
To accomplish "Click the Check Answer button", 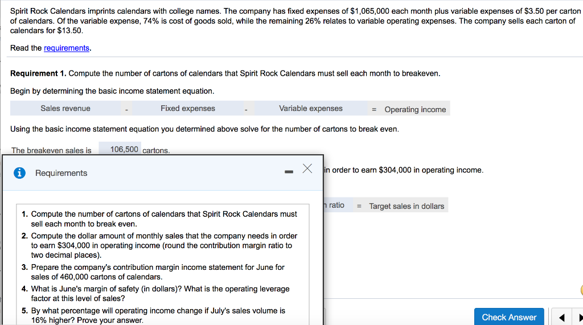I will (x=509, y=317).
